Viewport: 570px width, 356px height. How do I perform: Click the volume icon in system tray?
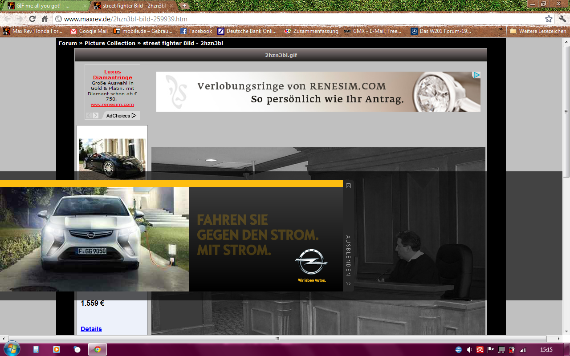[469, 350]
